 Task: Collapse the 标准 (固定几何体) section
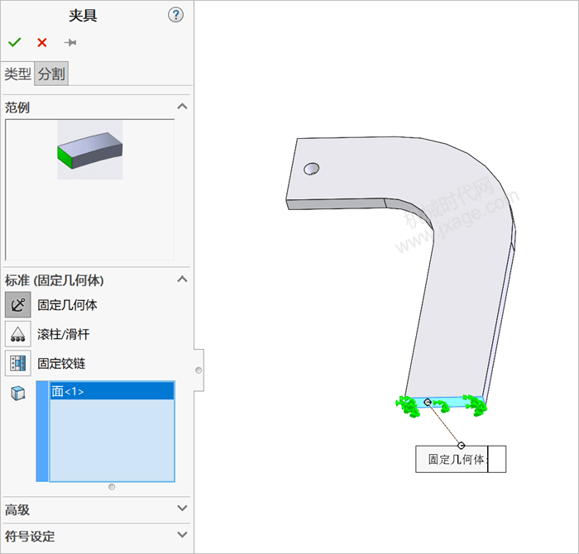[182, 279]
